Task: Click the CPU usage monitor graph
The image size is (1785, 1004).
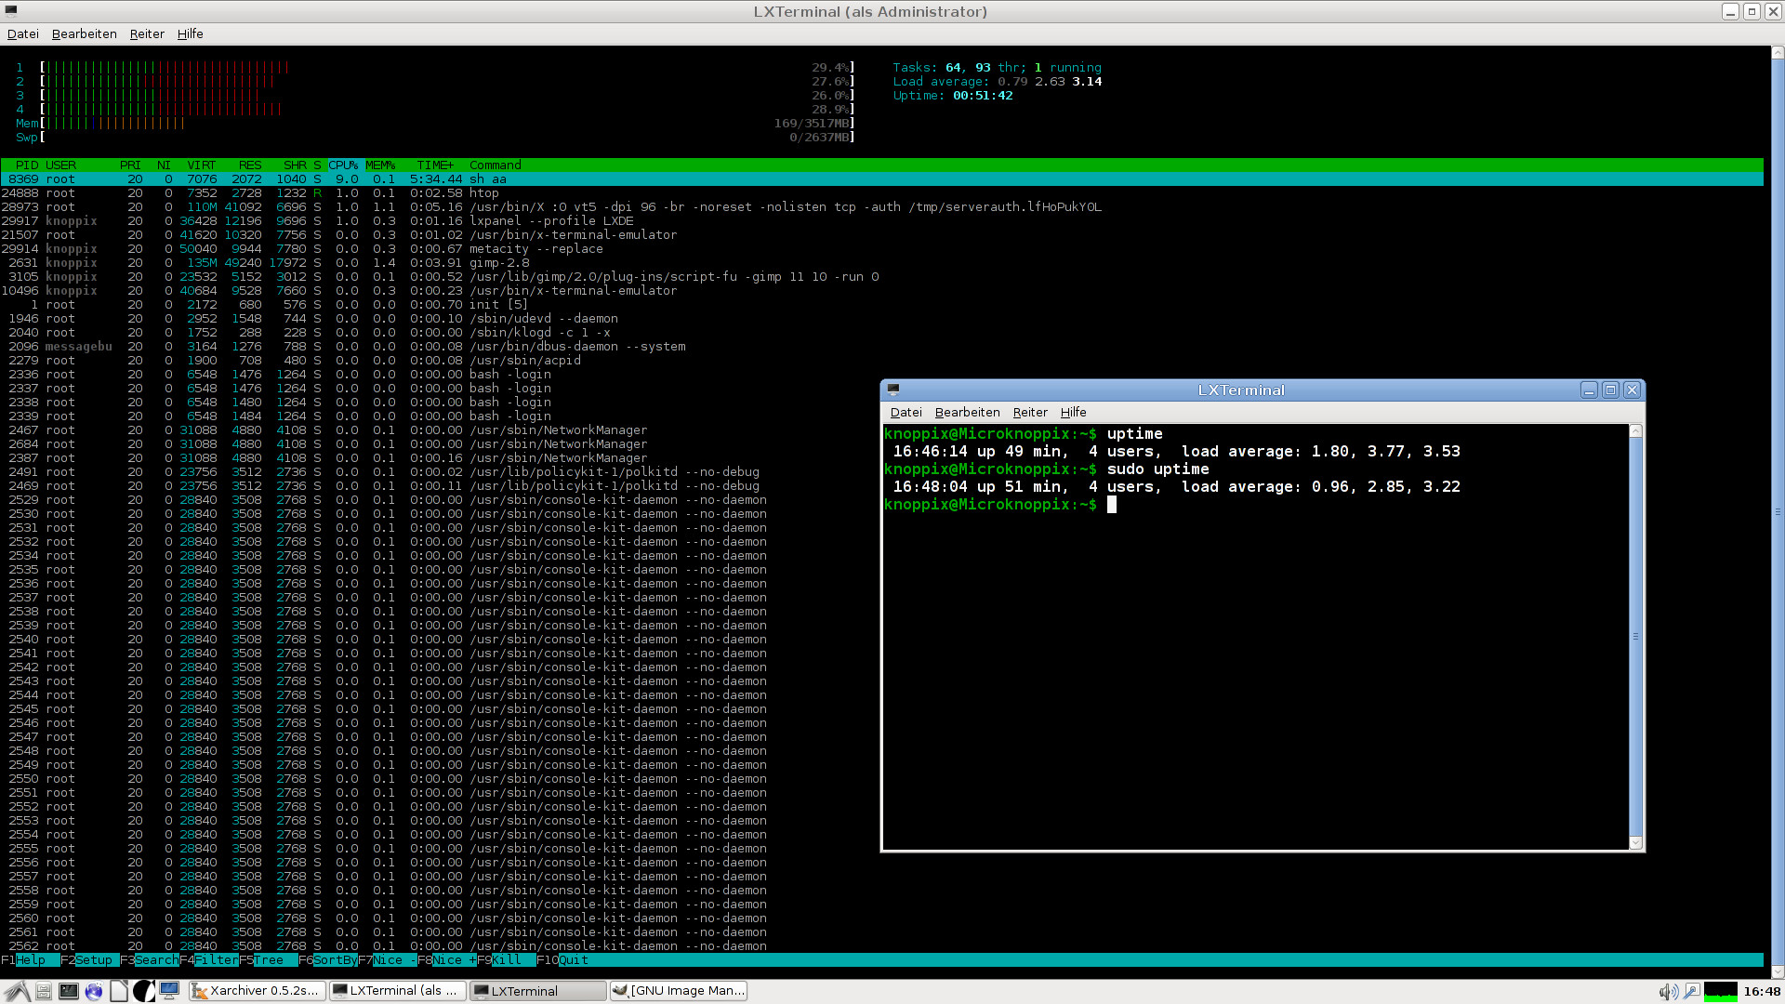Action: pos(1721,991)
